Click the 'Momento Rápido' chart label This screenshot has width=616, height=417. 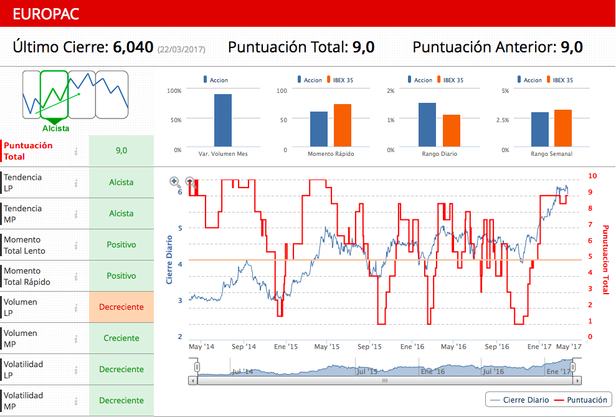pyautogui.click(x=331, y=154)
